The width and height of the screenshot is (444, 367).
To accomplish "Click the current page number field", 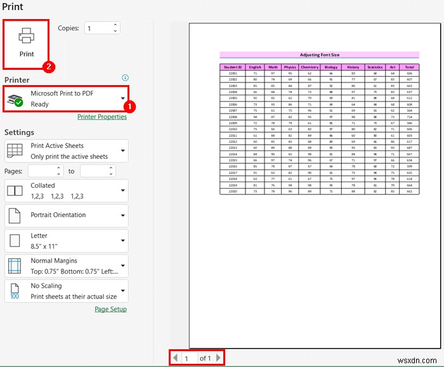I will [189, 358].
